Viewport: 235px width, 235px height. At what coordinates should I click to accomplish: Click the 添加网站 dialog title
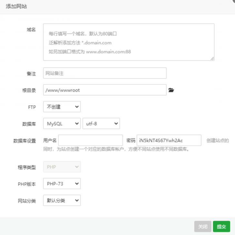pos(16,6)
